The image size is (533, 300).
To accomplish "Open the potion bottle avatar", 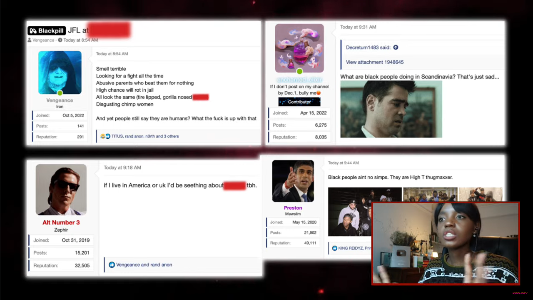I will coord(299,48).
